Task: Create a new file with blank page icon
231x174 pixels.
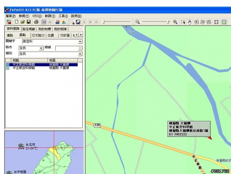Action: (x=17, y=22)
